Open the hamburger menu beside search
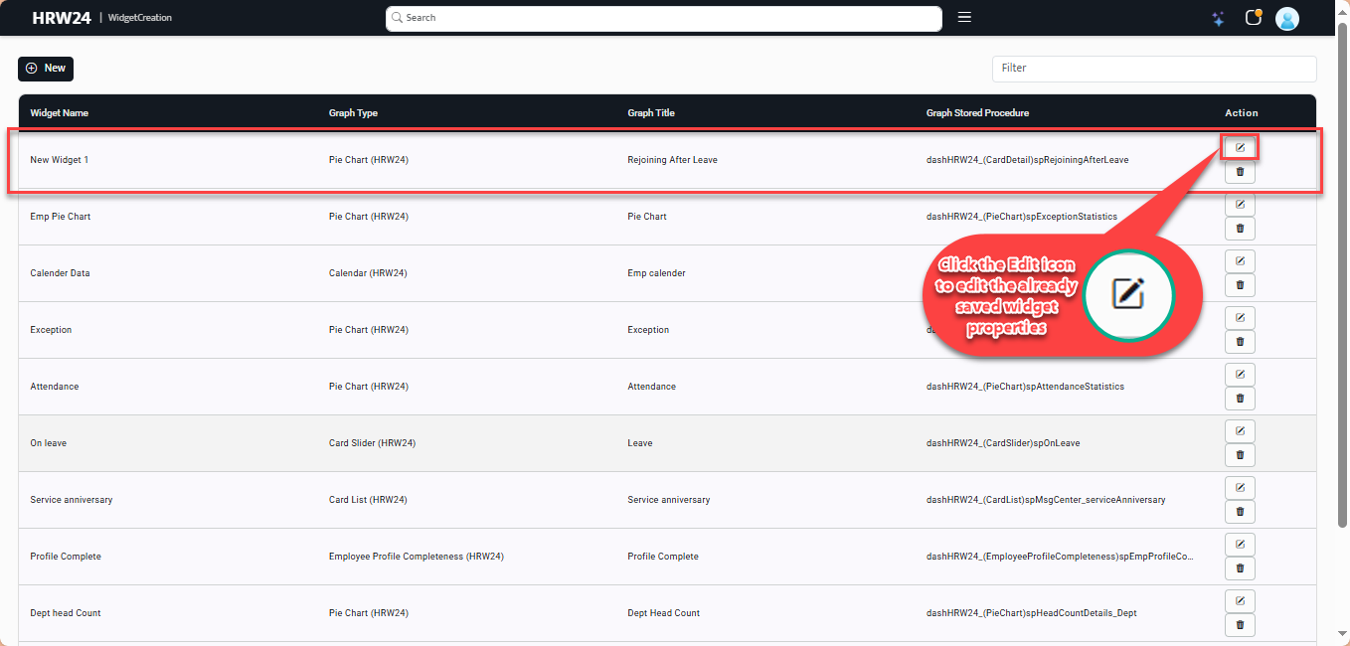Image resolution: width=1350 pixels, height=646 pixels. coord(963,17)
